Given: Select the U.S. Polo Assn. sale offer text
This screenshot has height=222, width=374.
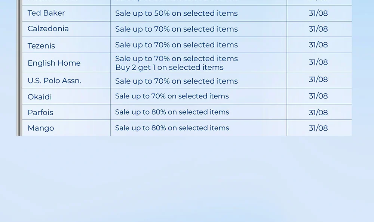Looking at the screenshot, I should point(176,81).
